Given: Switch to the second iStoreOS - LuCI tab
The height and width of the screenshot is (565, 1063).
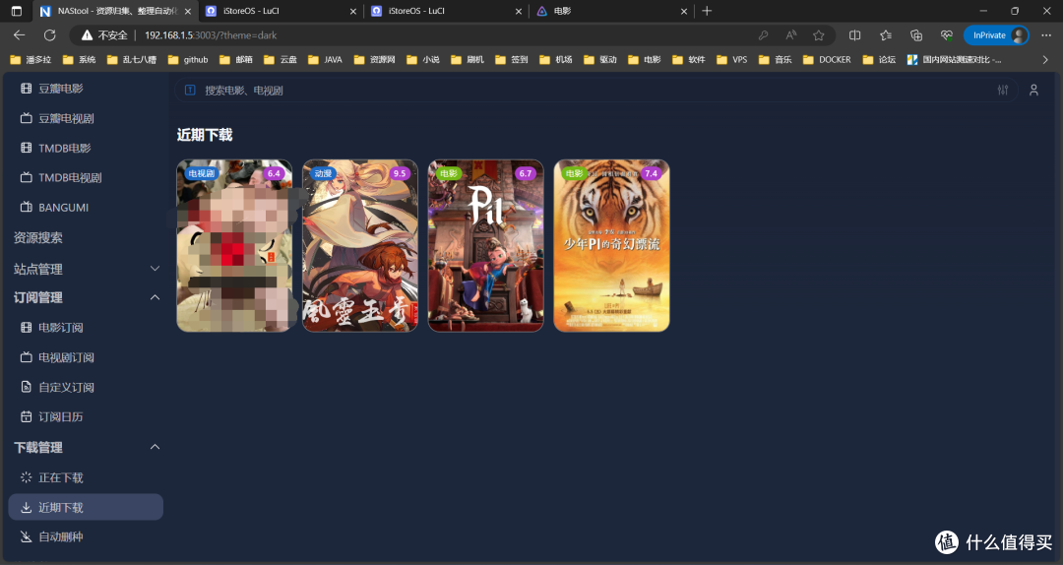Looking at the screenshot, I should click(x=444, y=11).
